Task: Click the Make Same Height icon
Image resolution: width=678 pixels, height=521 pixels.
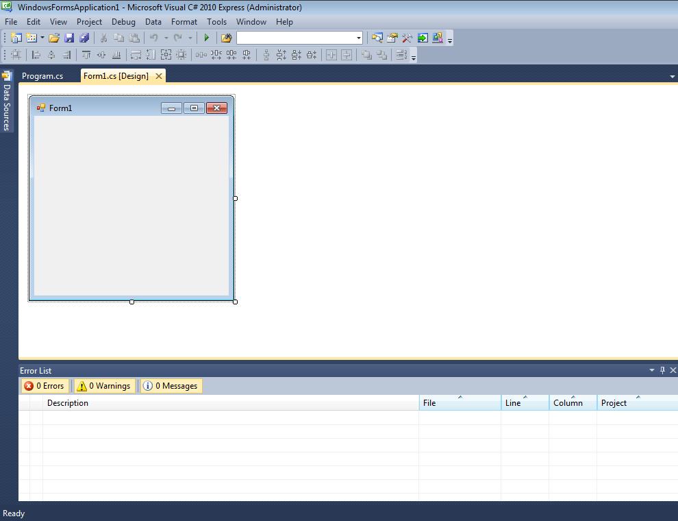Action: click(151, 55)
